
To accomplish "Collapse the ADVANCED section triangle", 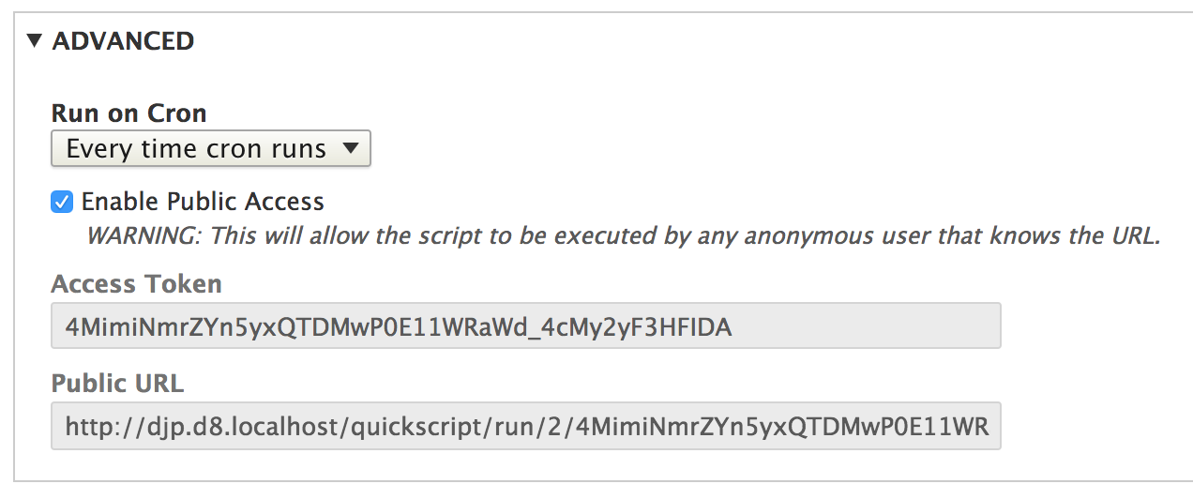I will coord(35,40).
